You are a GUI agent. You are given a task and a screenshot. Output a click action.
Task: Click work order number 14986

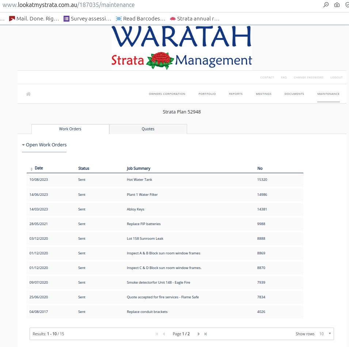click(262, 195)
